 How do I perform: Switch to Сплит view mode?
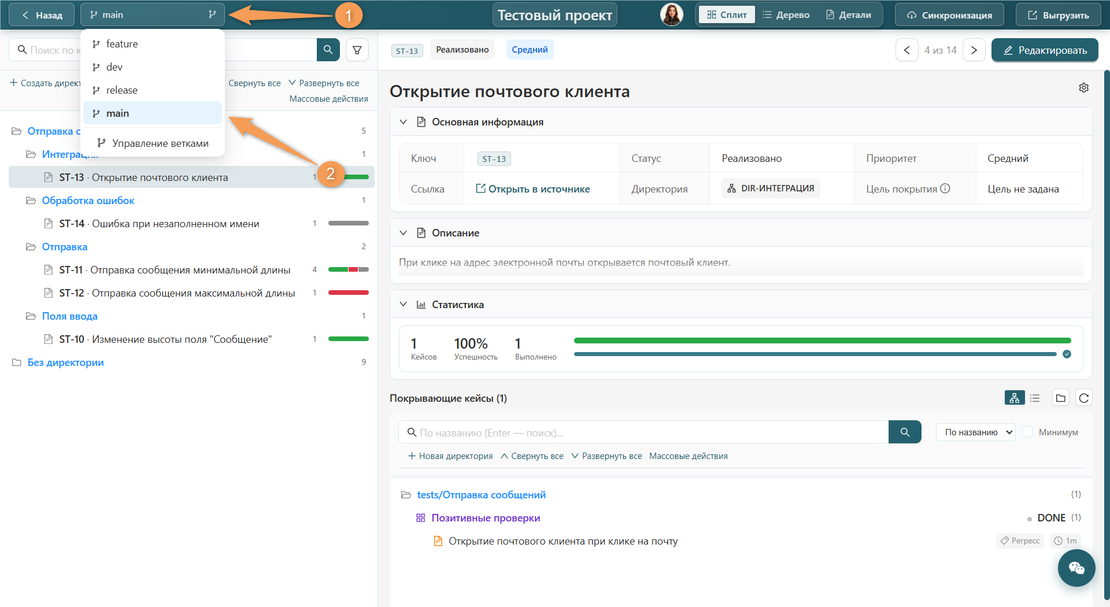pos(727,14)
